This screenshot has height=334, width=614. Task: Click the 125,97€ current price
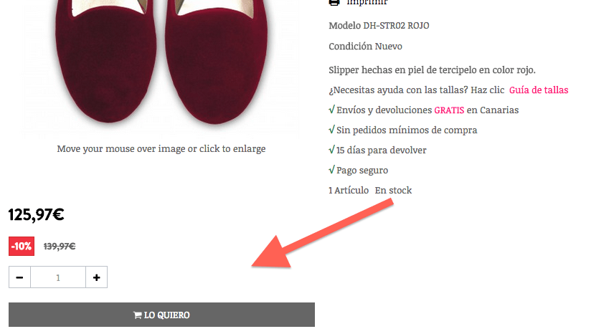pos(37,215)
